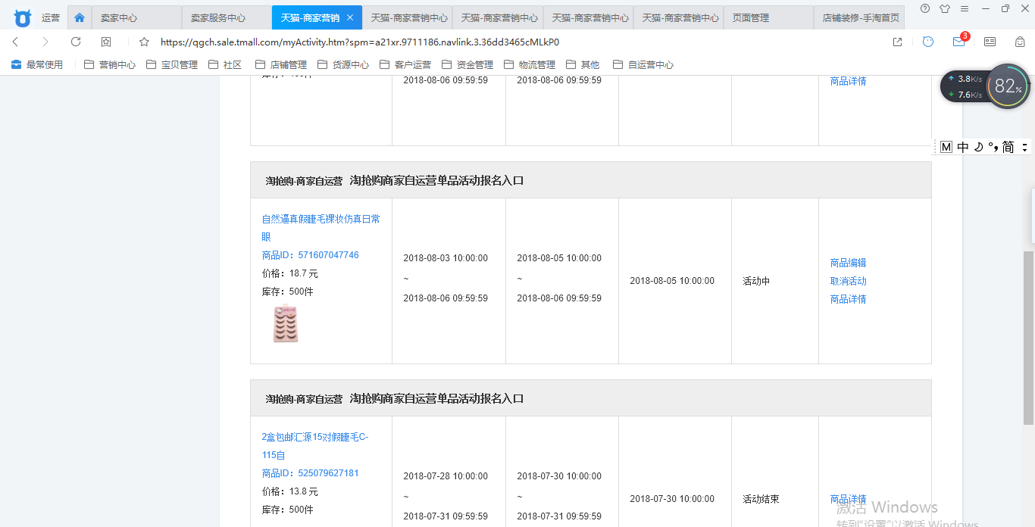
Task: Click the help question mark icon
Action: [x=925, y=9]
